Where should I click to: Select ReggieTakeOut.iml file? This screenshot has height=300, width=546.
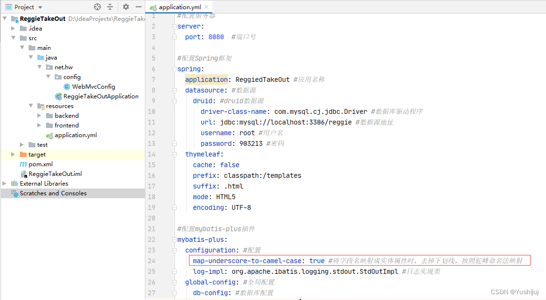55,174
